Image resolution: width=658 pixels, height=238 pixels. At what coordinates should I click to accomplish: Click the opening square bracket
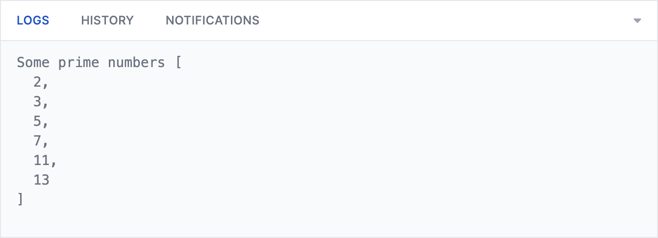coord(178,63)
